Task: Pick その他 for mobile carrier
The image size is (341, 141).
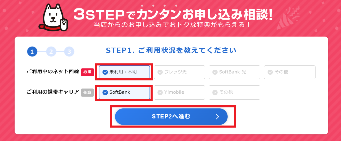Action: click(235, 92)
